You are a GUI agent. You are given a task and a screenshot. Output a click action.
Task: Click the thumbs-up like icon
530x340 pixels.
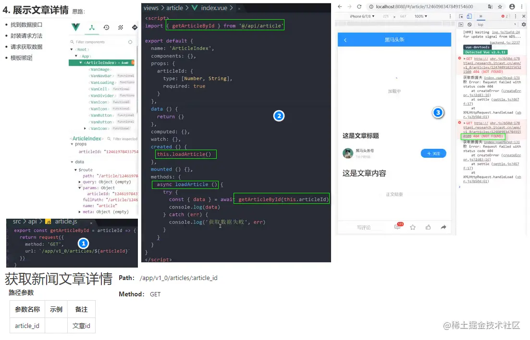pos(428,227)
